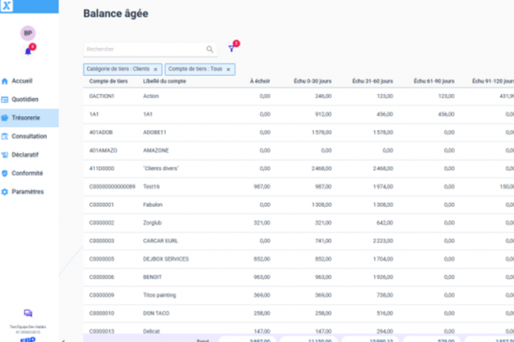Click the CARCAR EURL label
The width and height of the screenshot is (514, 342).
click(161, 241)
